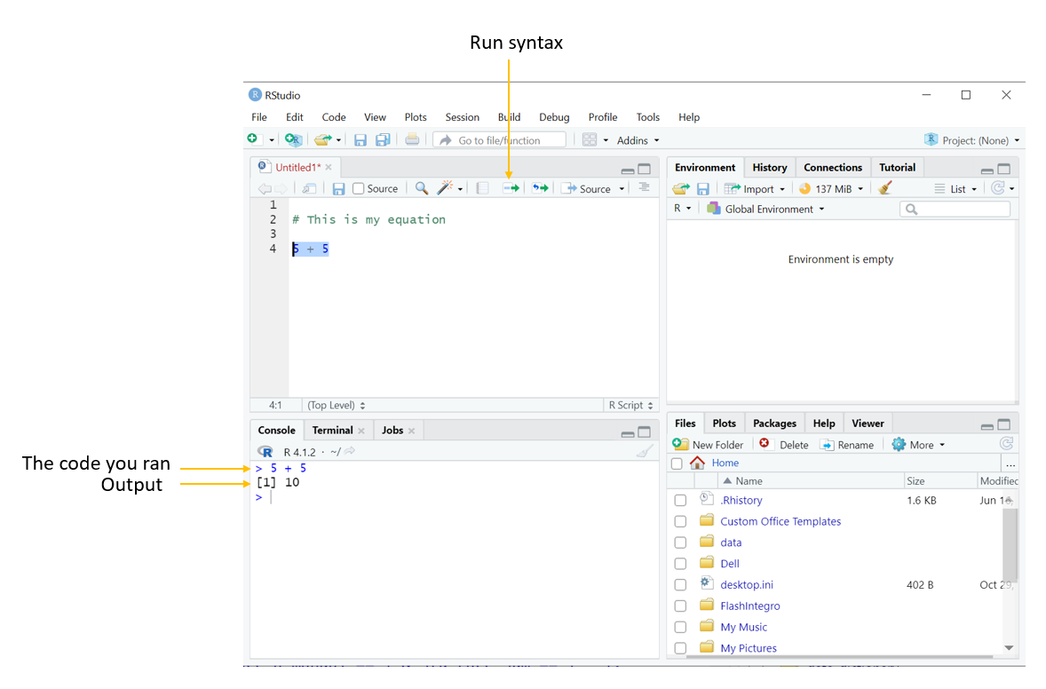The height and width of the screenshot is (689, 1046).
Task: Open R Script file type selector
Action: (x=630, y=405)
